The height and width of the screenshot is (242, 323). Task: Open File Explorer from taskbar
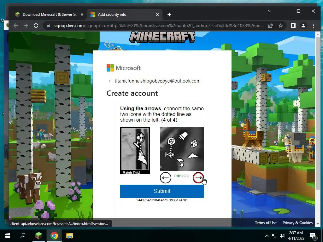coord(70,236)
